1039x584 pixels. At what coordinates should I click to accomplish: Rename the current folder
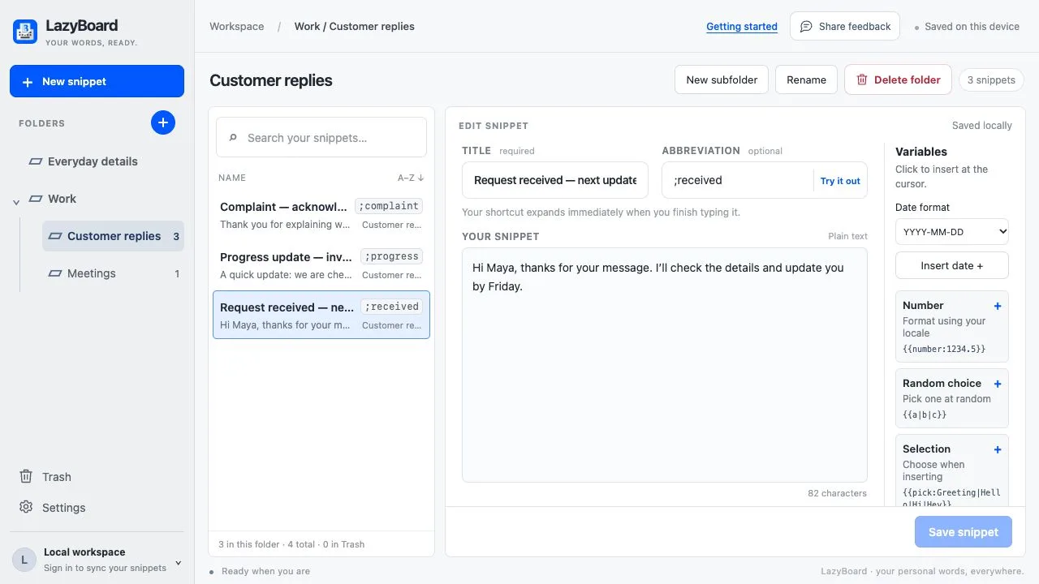pos(806,79)
